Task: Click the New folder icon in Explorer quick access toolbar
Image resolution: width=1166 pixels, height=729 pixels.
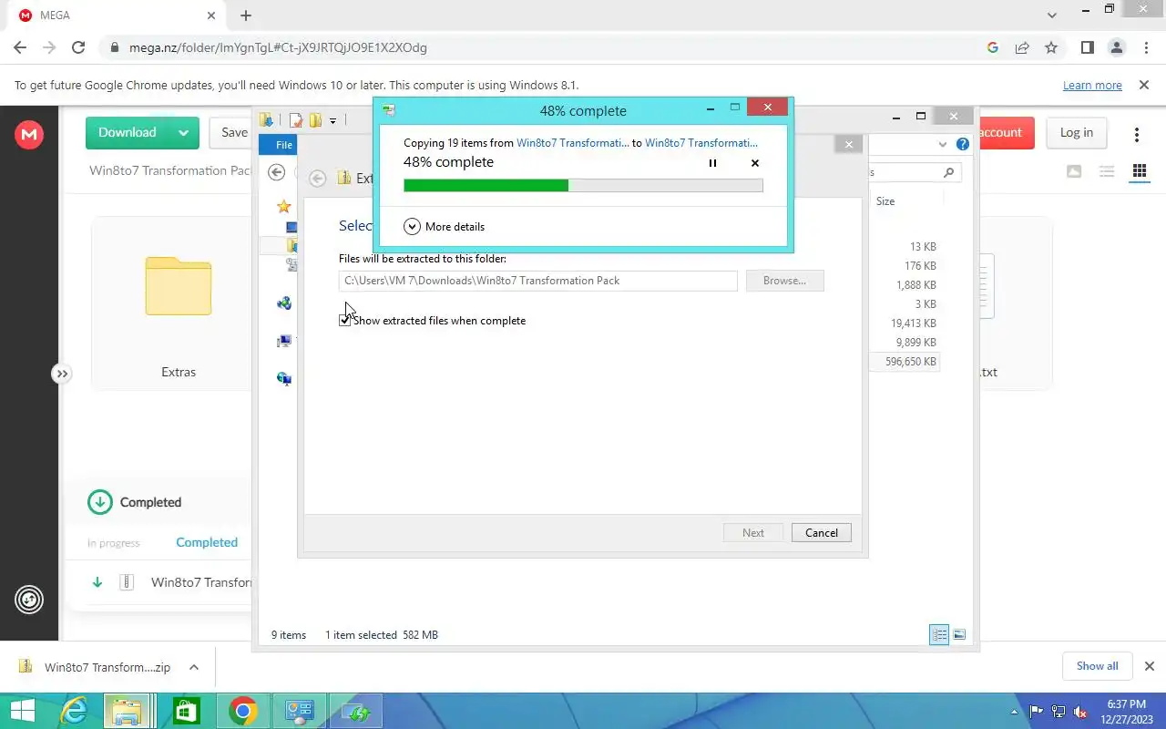Action: pyautogui.click(x=315, y=120)
